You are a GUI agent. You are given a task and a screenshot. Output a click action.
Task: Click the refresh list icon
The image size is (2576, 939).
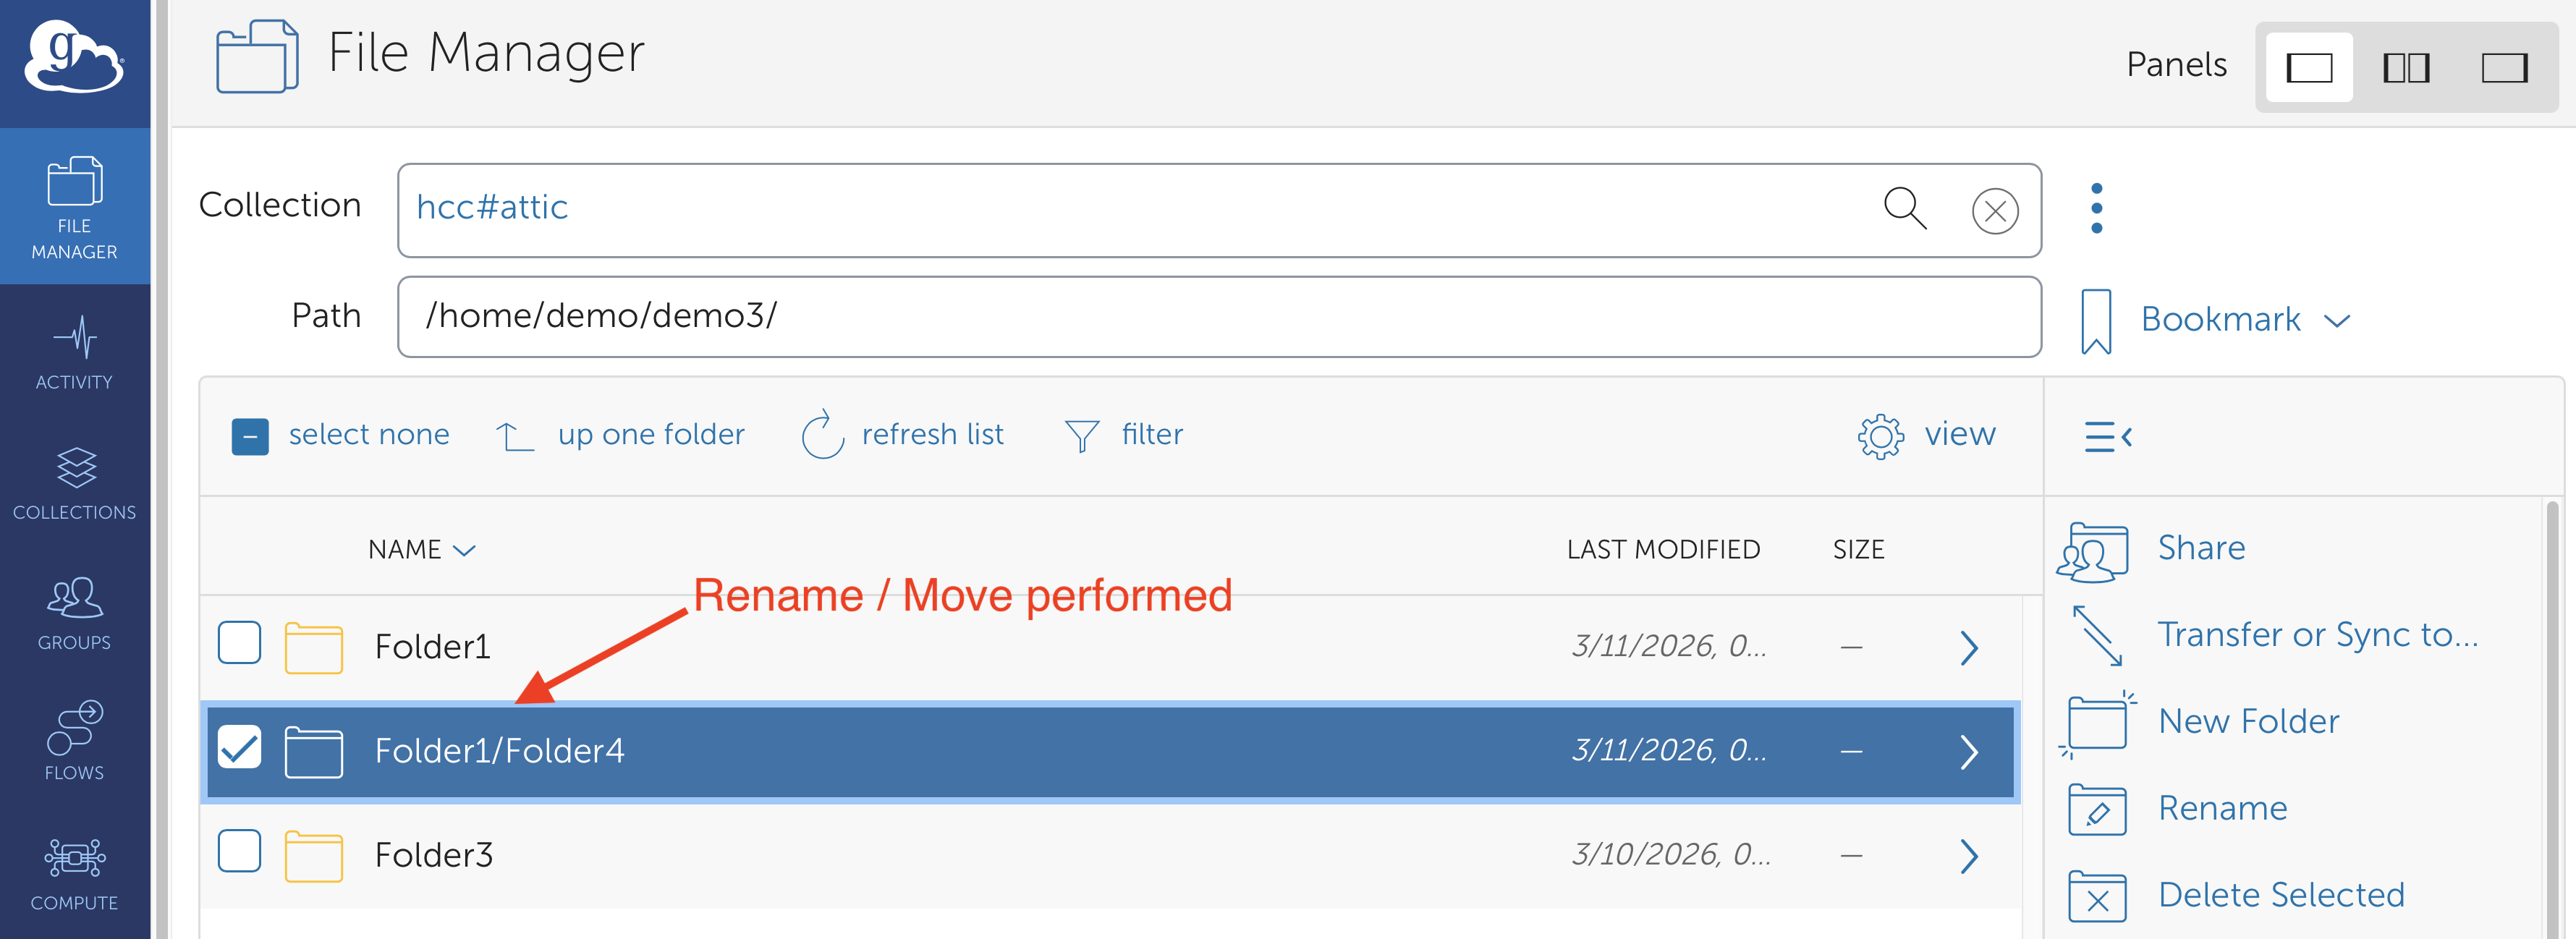(x=823, y=435)
